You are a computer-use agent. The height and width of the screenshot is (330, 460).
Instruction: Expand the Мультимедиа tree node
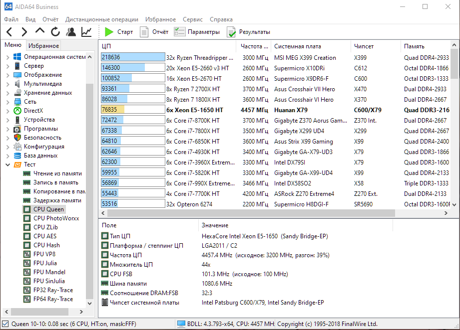click(8, 84)
